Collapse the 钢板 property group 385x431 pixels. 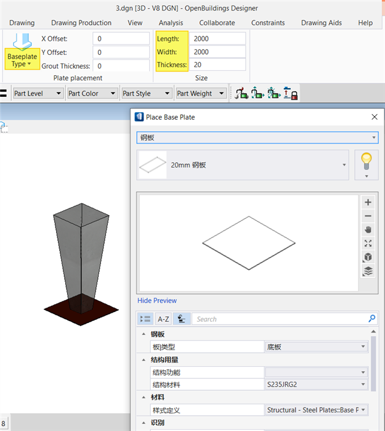click(x=144, y=334)
